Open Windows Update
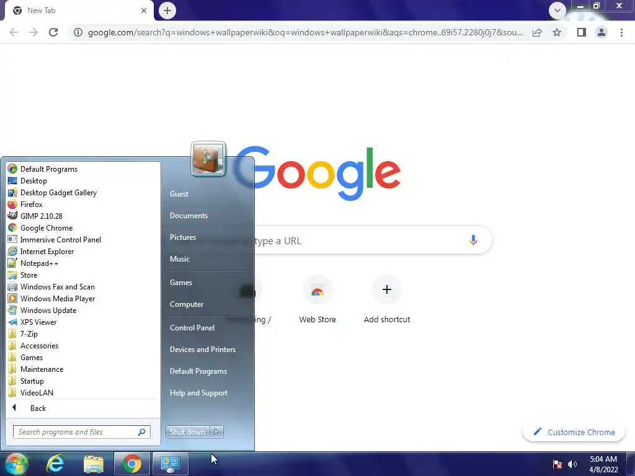635x476 pixels. (x=48, y=310)
